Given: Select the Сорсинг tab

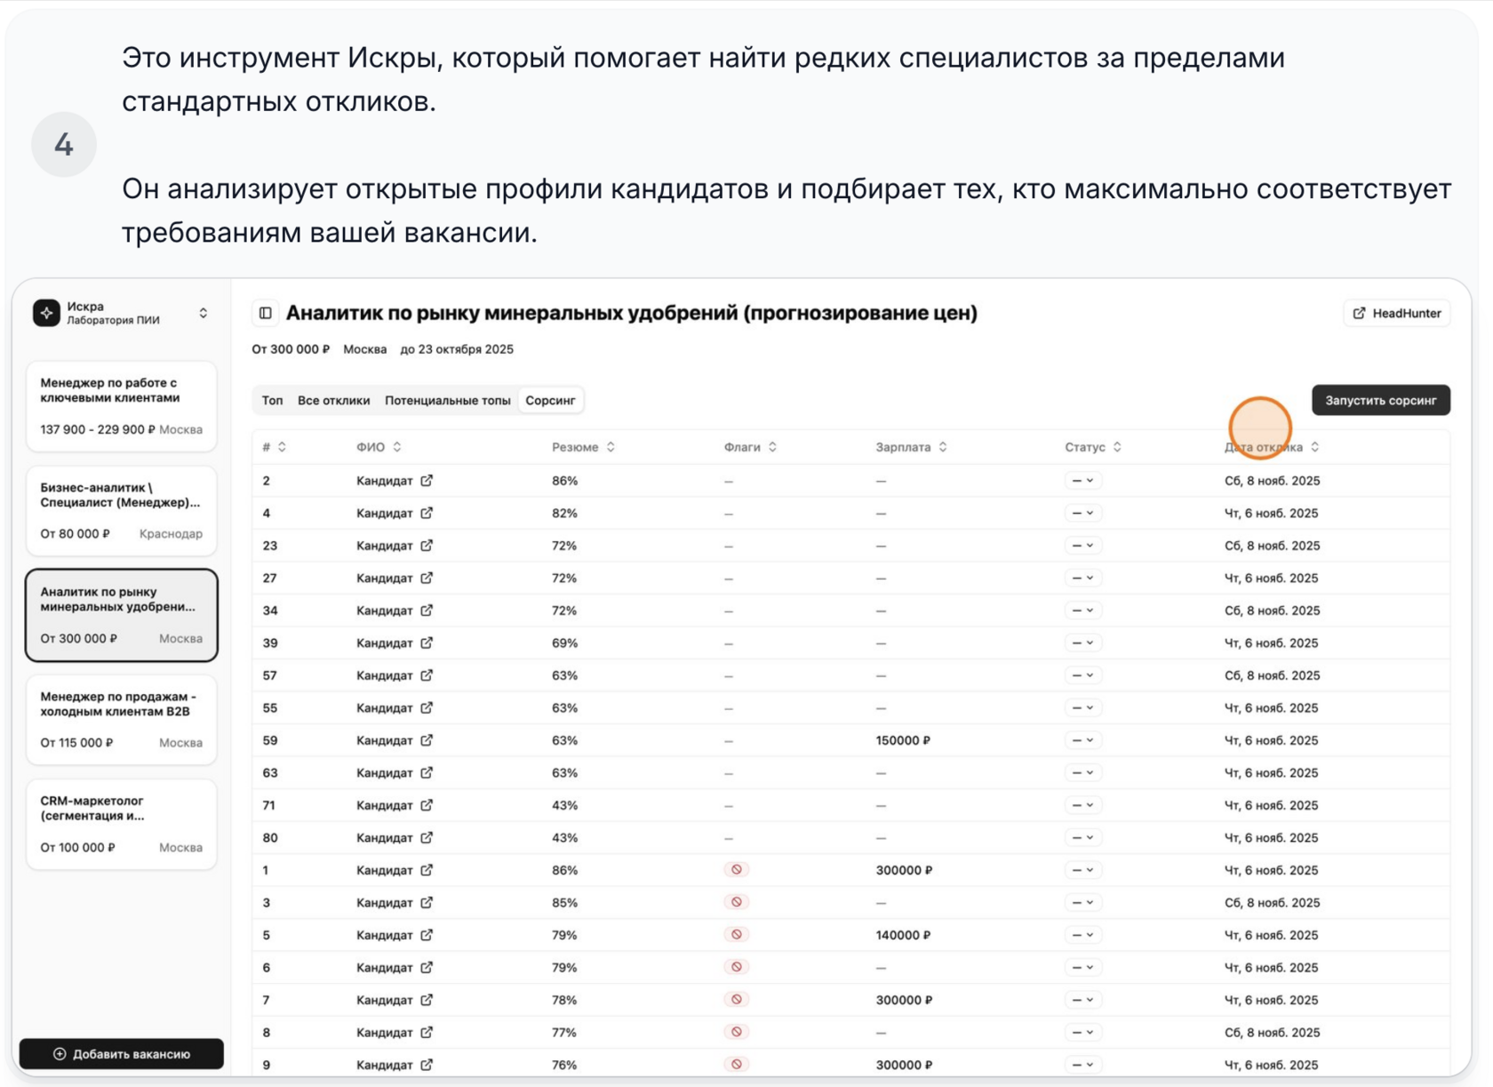Looking at the screenshot, I should tap(550, 401).
